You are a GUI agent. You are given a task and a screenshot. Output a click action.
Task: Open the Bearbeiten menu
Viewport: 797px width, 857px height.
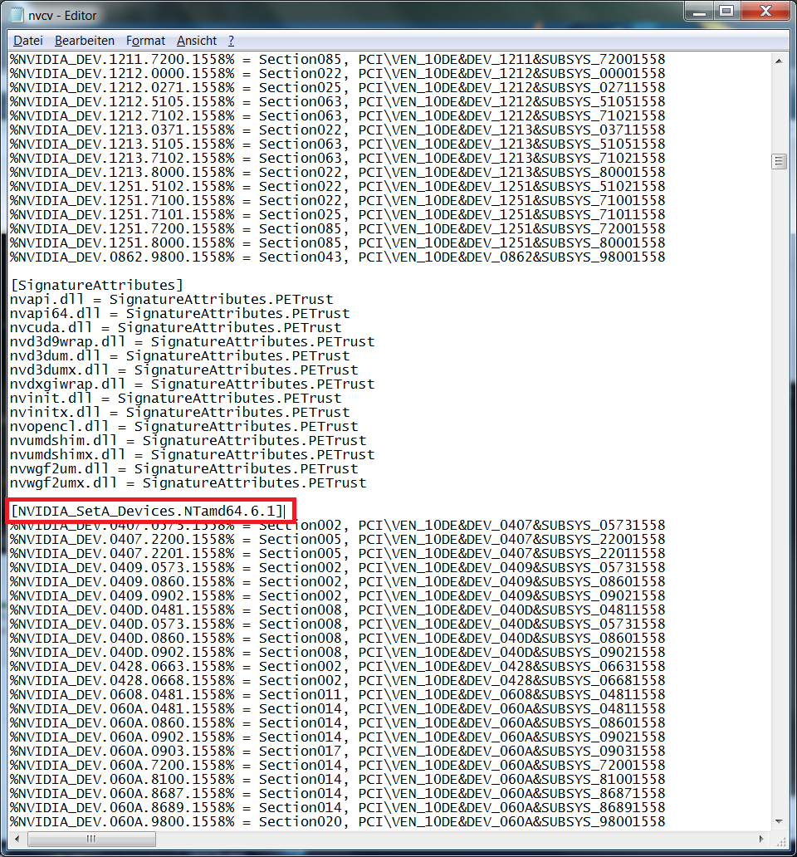pyautogui.click(x=85, y=41)
